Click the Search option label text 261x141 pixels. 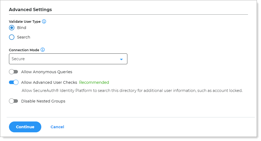click(24, 37)
